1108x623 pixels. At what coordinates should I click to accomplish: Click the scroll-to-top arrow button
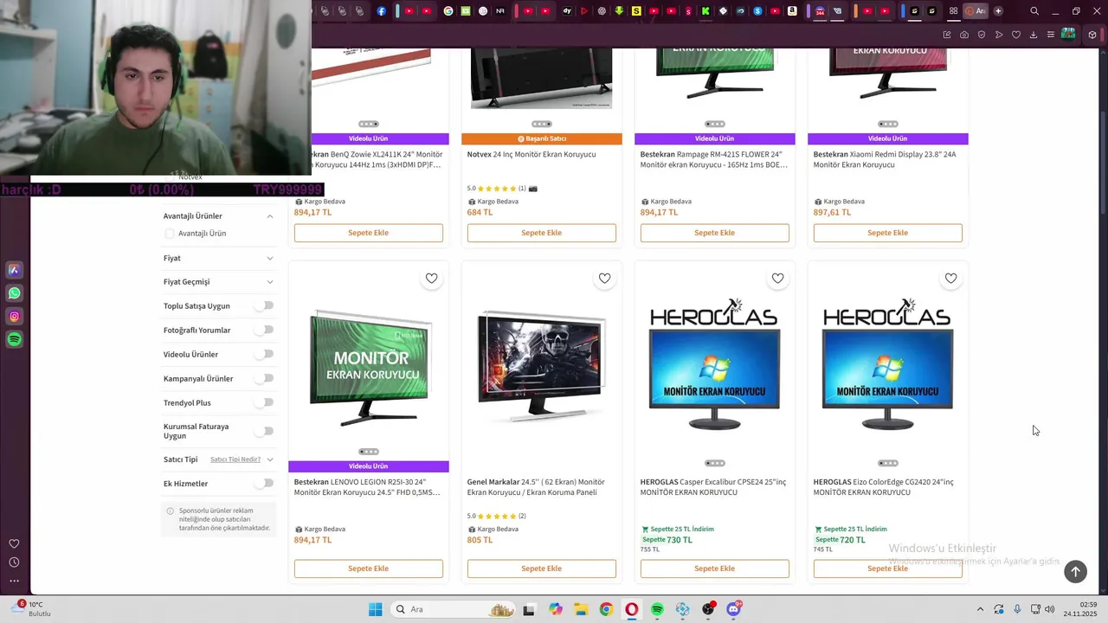click(x=1075, y=571)
